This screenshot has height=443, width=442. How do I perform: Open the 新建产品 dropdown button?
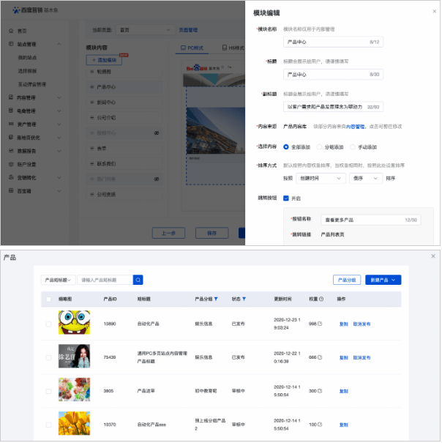pos(383,280)
